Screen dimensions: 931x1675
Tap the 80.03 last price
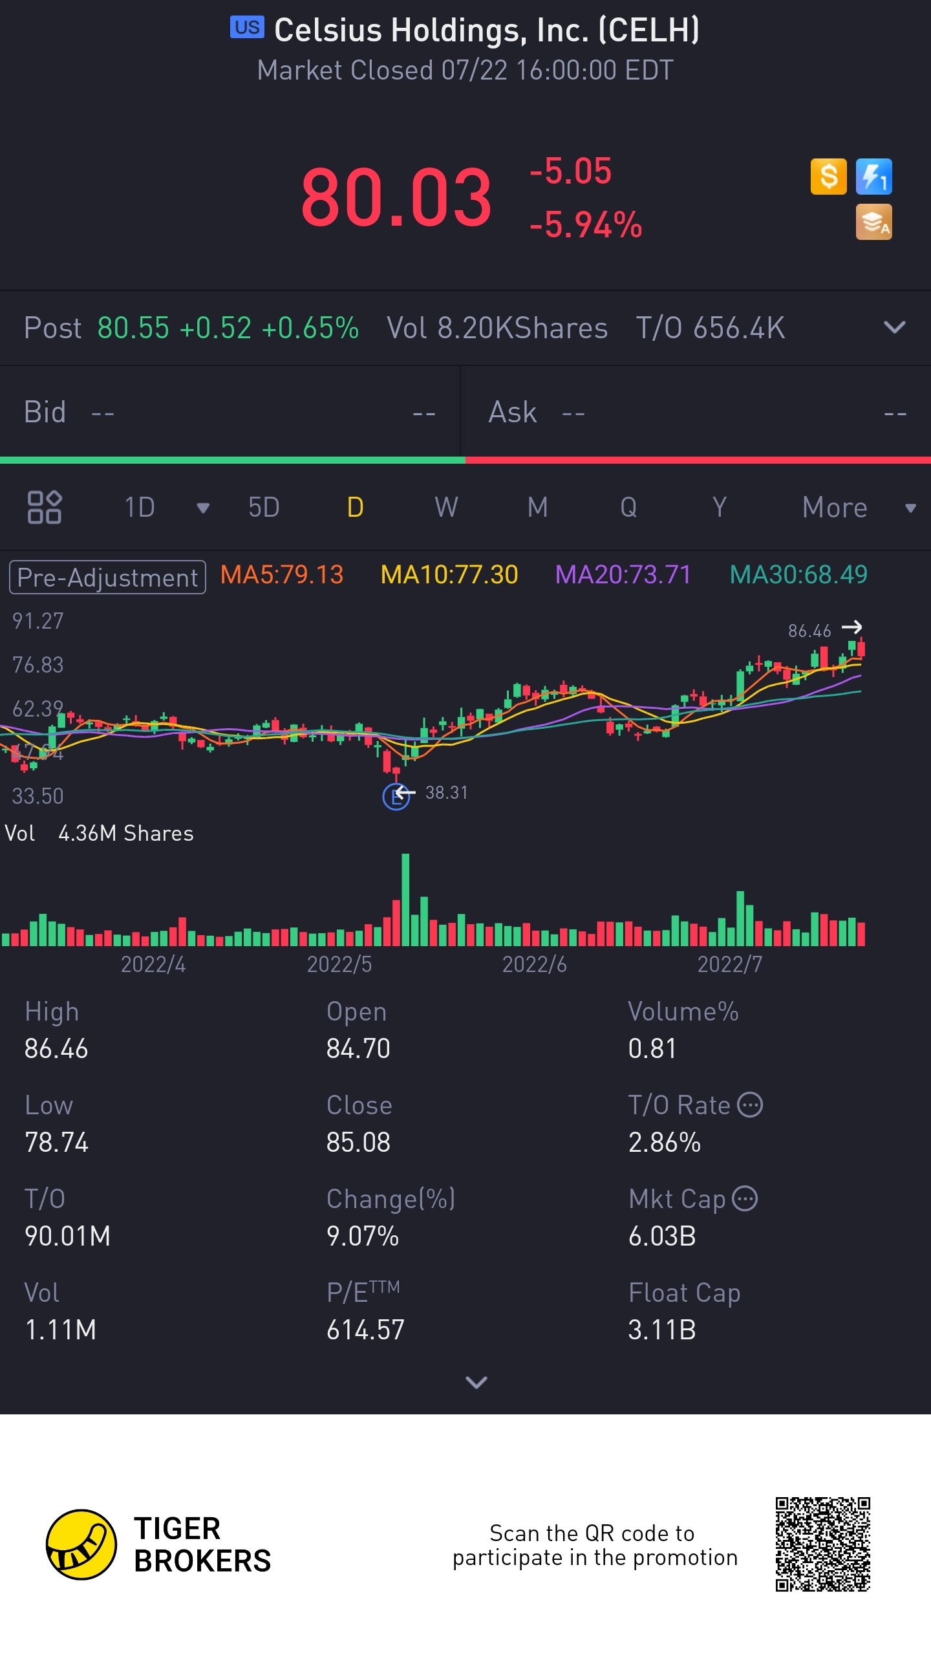click(396, 198)
